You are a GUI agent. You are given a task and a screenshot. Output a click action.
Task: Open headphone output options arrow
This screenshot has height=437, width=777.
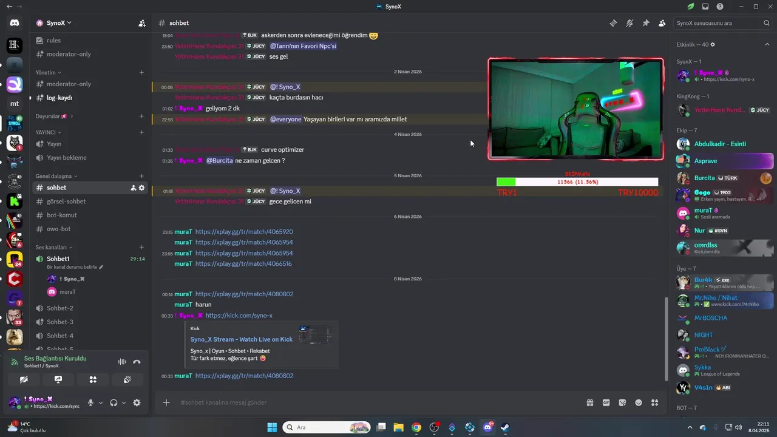tap(124, 402)
